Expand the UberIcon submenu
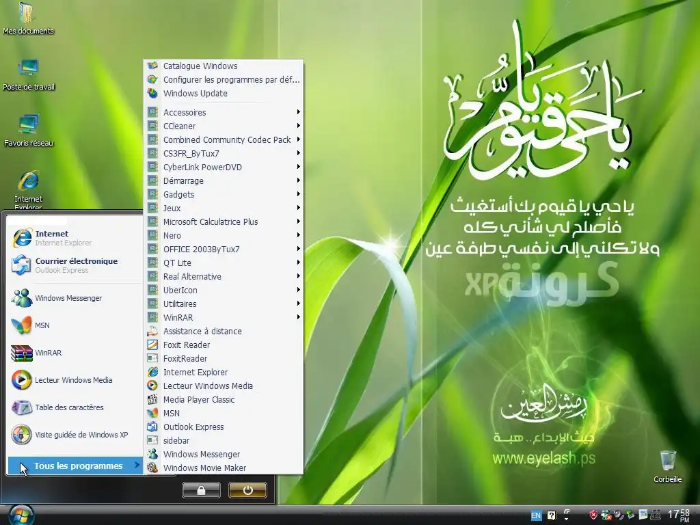Viewport: 700px width, 525px height. [x=224, y=290]
